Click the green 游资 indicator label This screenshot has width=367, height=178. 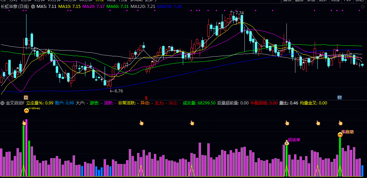96,103
